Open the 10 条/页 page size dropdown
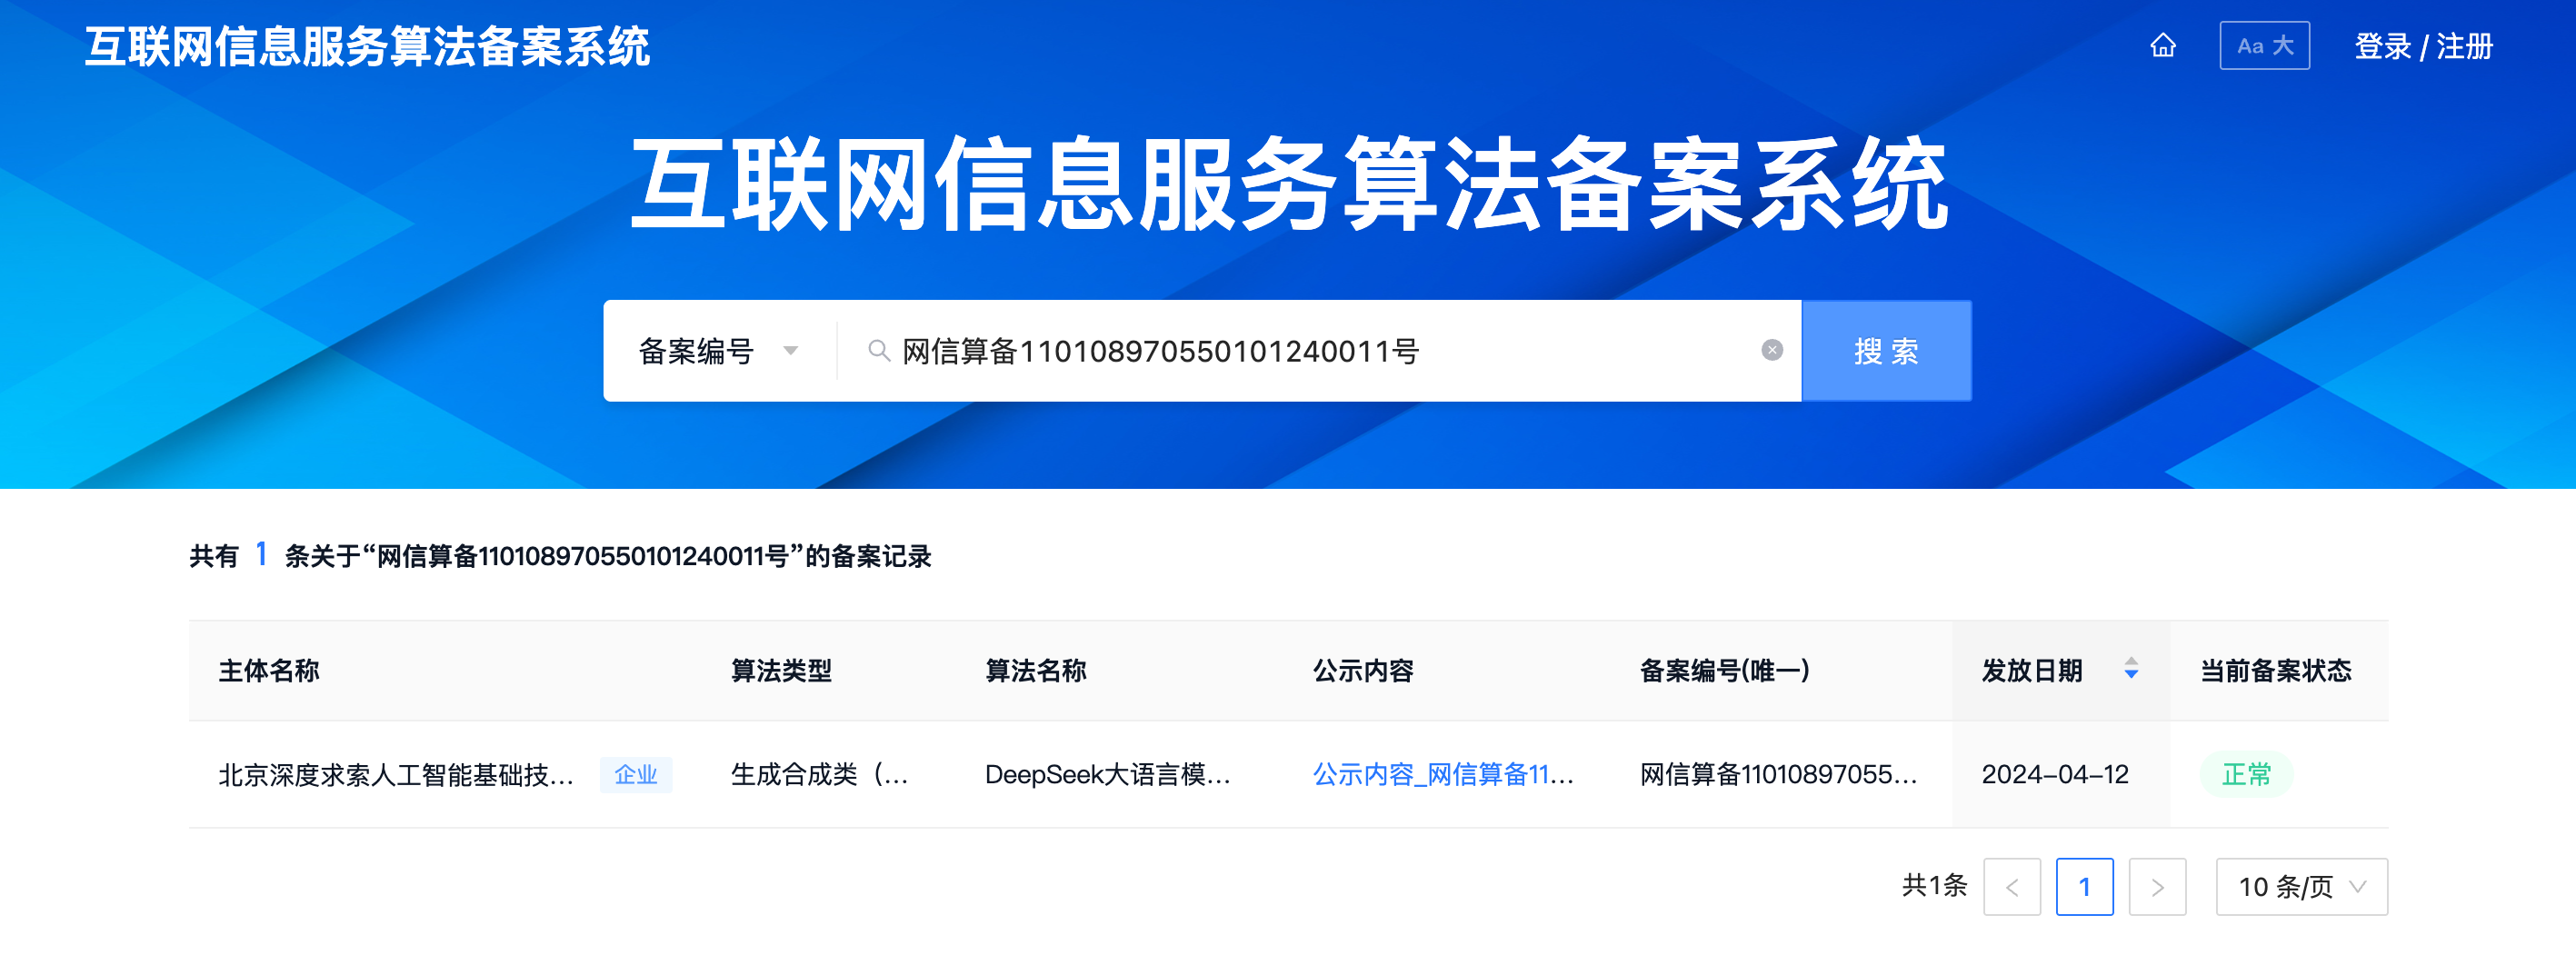Screen dimensions: 2576x965 (2301, 887)
